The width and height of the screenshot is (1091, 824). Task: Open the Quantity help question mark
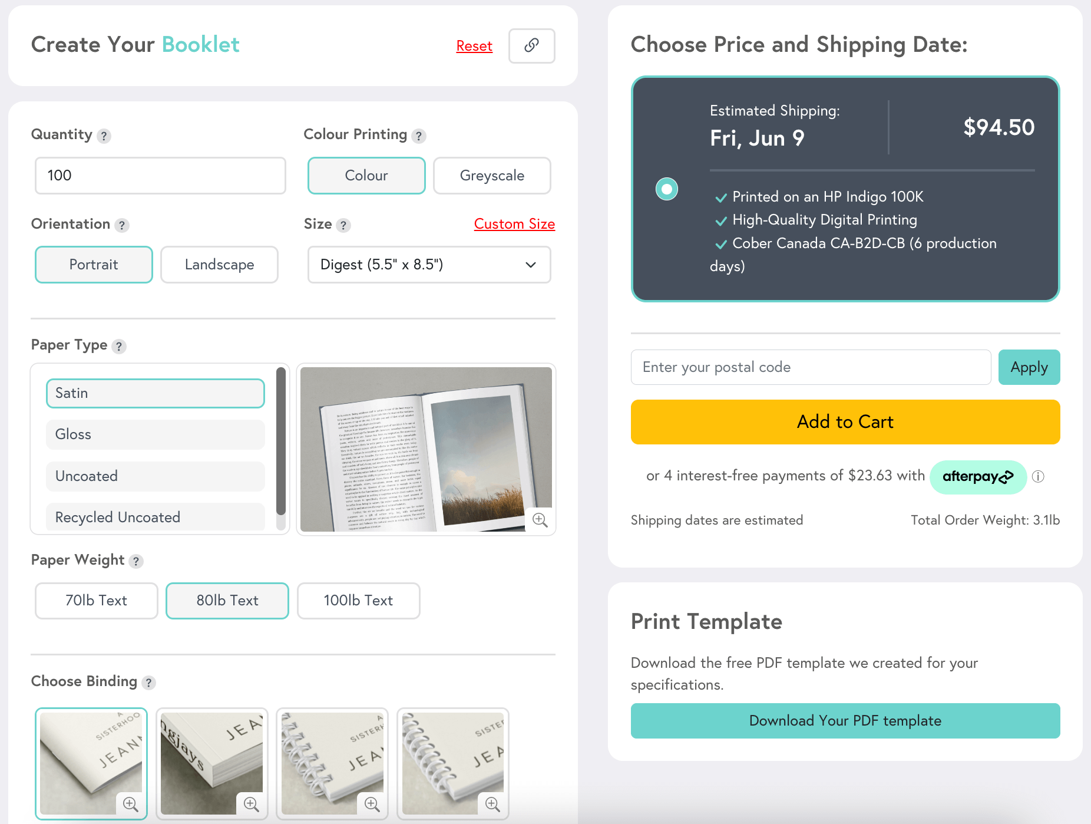click(104, 136)
